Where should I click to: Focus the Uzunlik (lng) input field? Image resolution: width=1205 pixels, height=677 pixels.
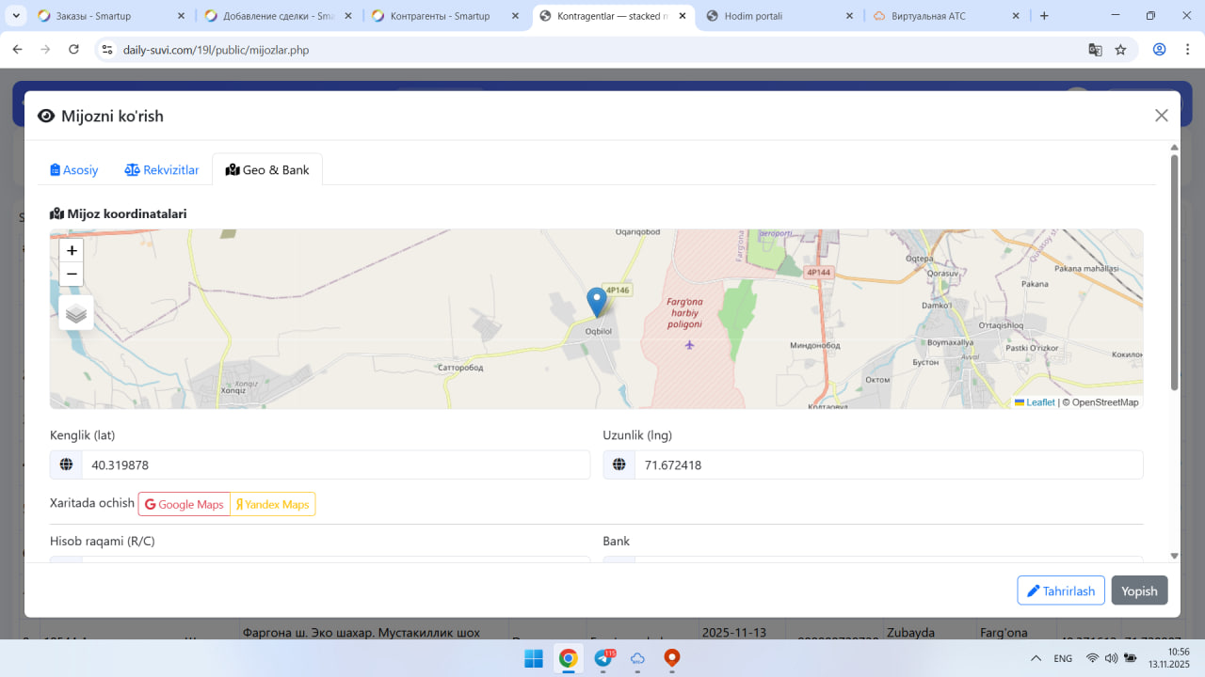pos(889,464)
